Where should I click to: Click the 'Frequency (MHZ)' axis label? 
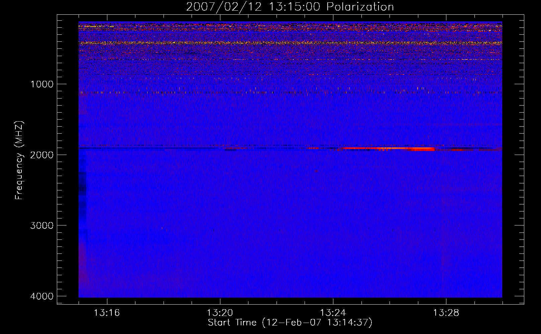(19, 160)
